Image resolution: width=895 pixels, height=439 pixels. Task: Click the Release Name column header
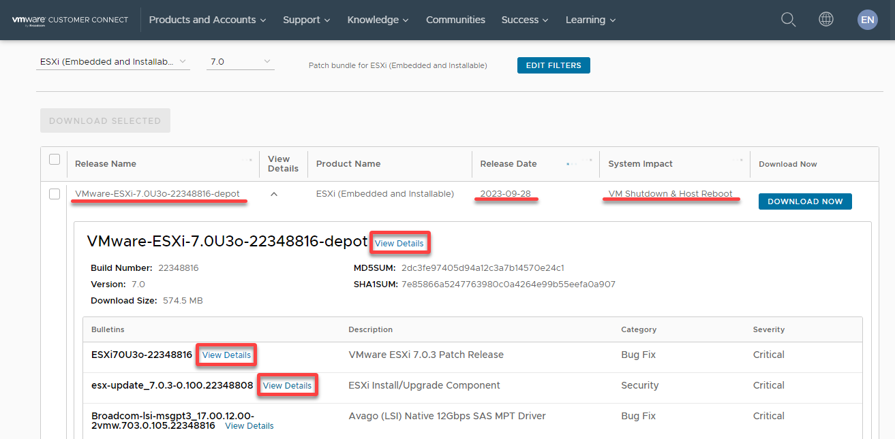click(106, 164)
